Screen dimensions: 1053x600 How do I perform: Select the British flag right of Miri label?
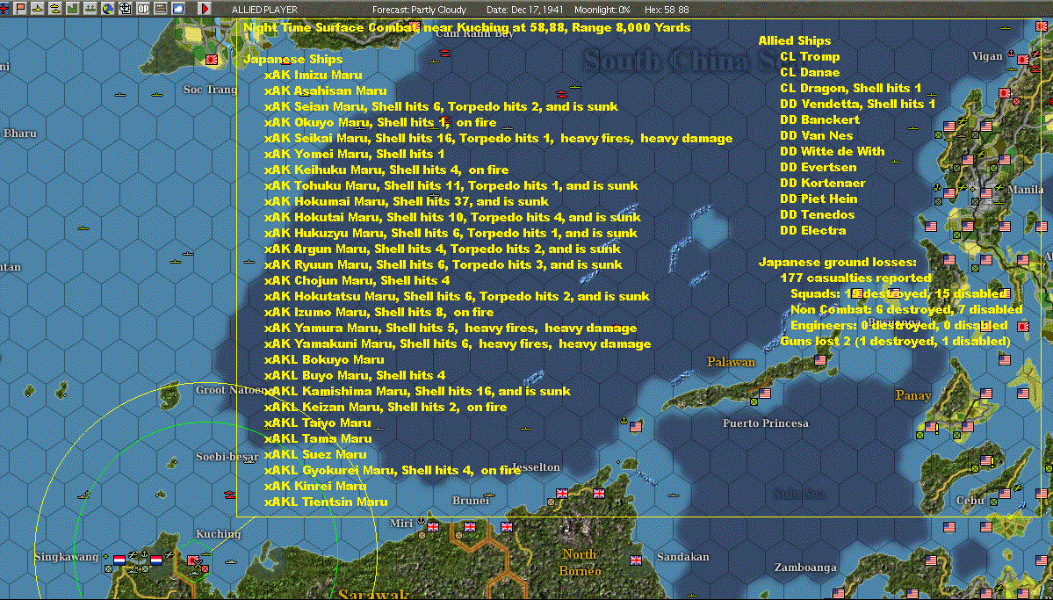coord(433,527)
